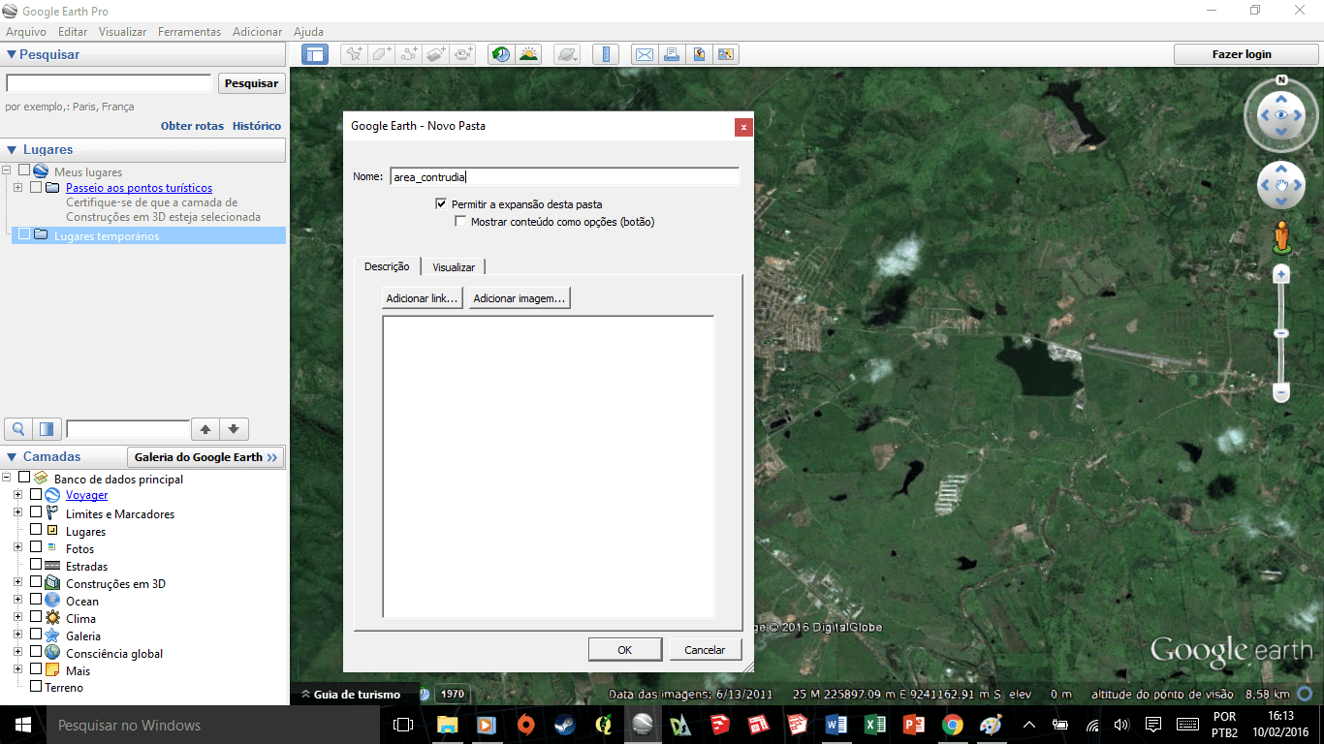Collapse the Camadas panel

(12, 457)
